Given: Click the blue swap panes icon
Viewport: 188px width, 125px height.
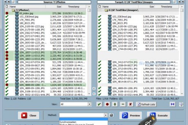Looking at the screenshot, I should [x=172, y=104].
